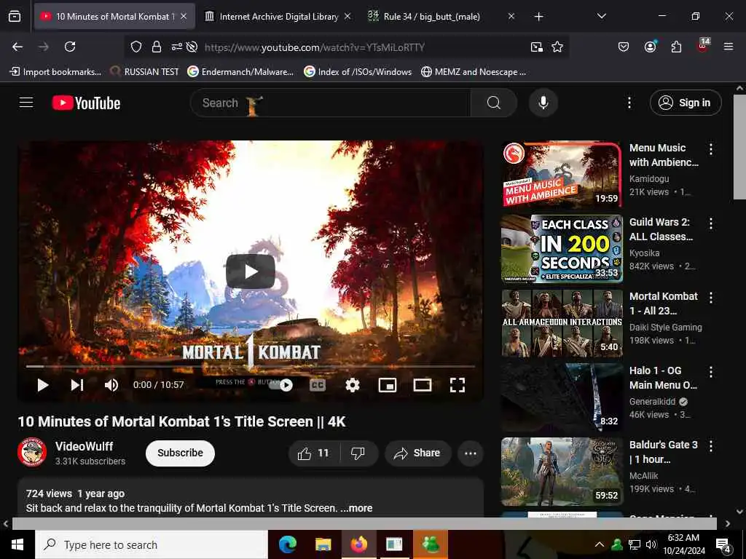Open File Explorer from the taskbar
The width and height of the screenshot is (746, 559).
tap(323, 544)
